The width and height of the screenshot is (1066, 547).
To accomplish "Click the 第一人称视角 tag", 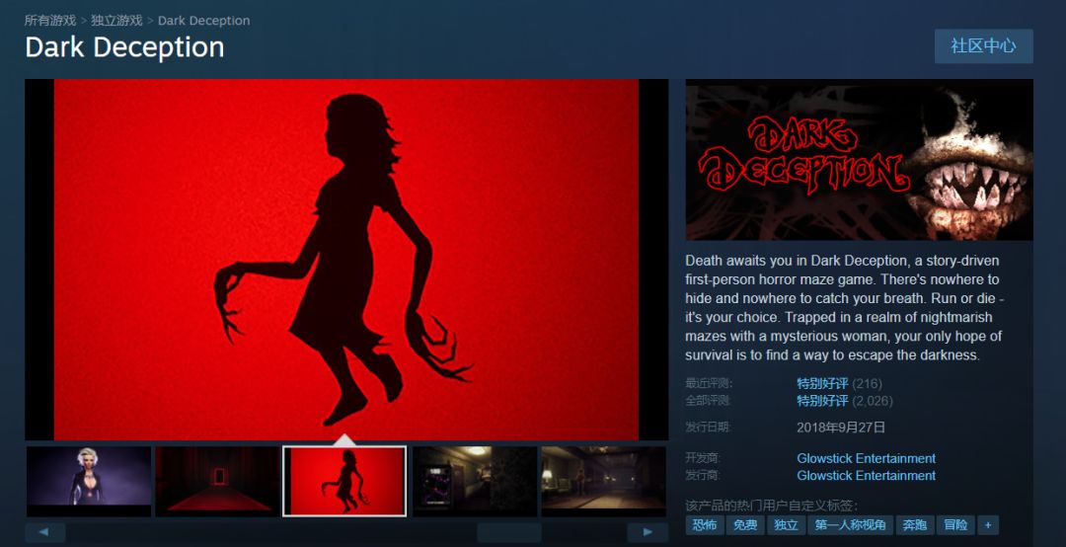I will [851, 524].
